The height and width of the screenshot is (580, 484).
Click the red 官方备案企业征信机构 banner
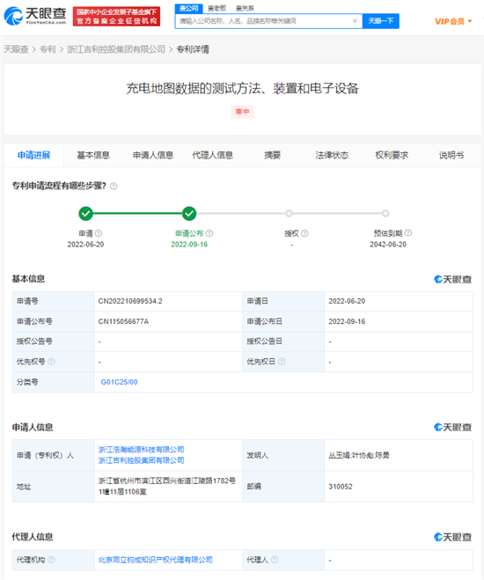point(116,16)
